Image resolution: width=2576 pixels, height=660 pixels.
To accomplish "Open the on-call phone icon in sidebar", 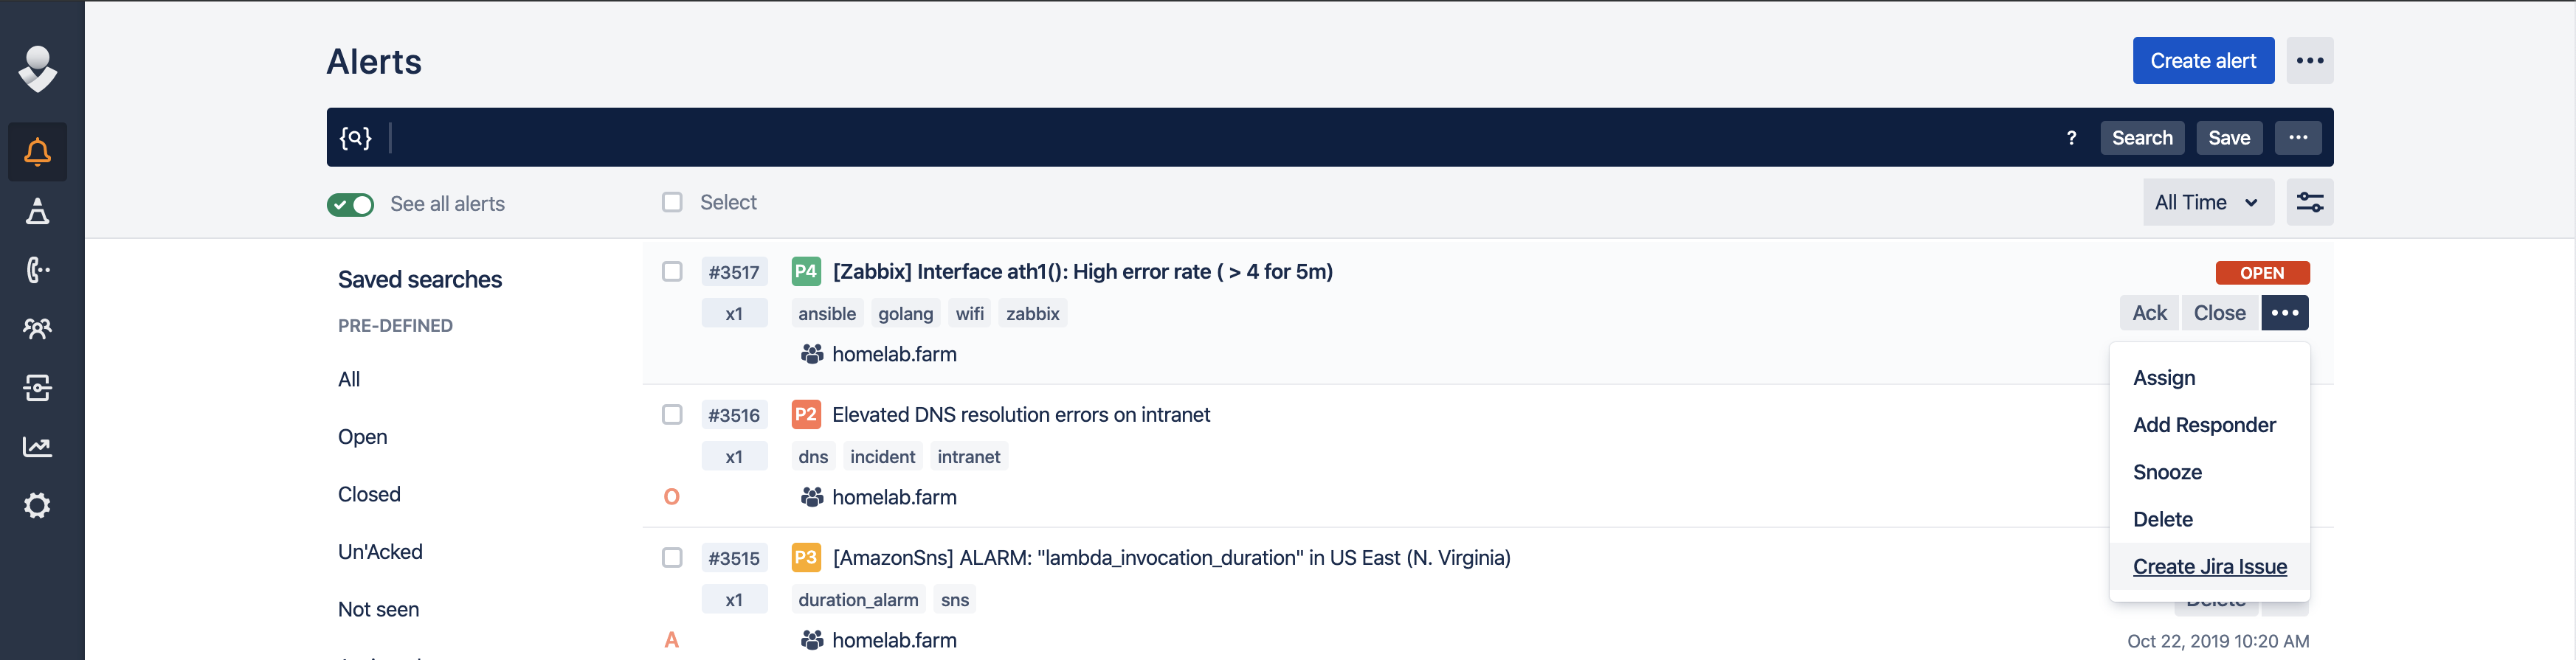I will (37, 270).
